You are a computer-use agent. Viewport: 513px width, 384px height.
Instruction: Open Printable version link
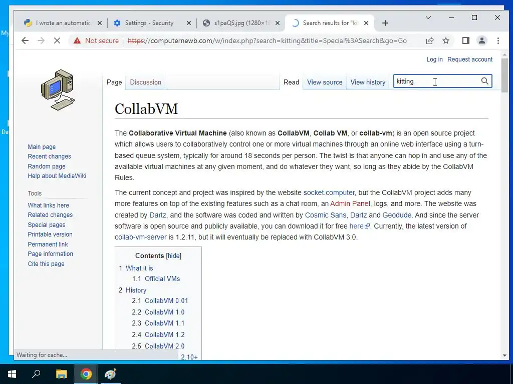tap(50, 234)
